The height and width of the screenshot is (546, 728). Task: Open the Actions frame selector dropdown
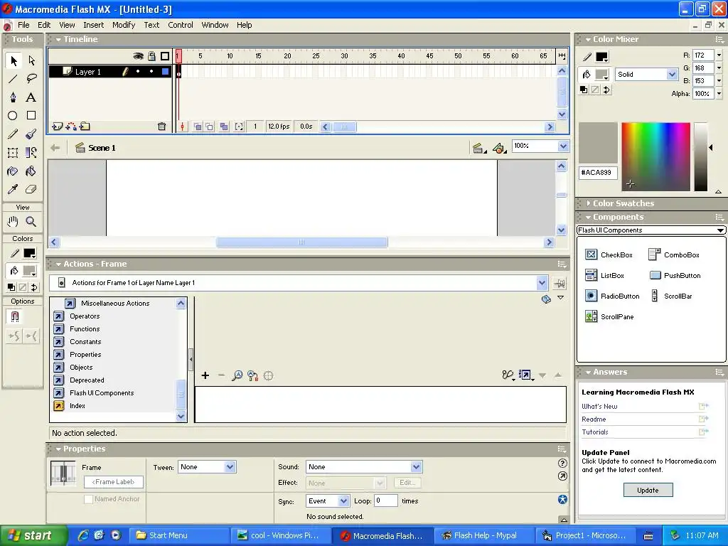(542, 283)
